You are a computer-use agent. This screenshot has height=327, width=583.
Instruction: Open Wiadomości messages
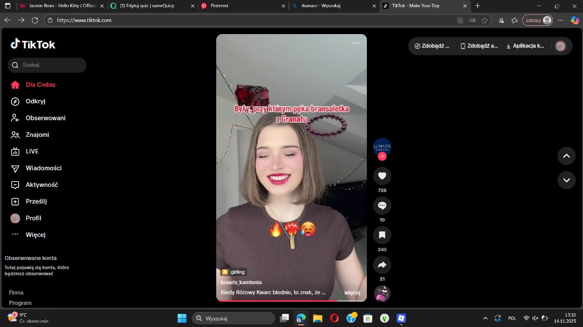tap(43, 168)
